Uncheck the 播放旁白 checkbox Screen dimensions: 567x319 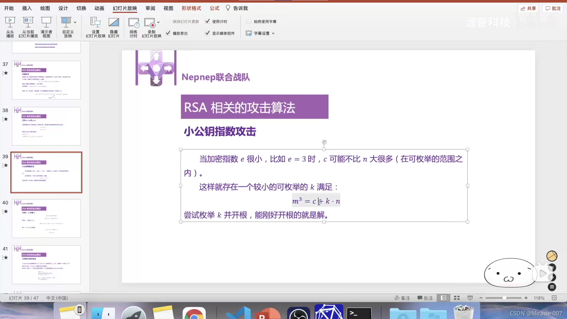(168, 33)
